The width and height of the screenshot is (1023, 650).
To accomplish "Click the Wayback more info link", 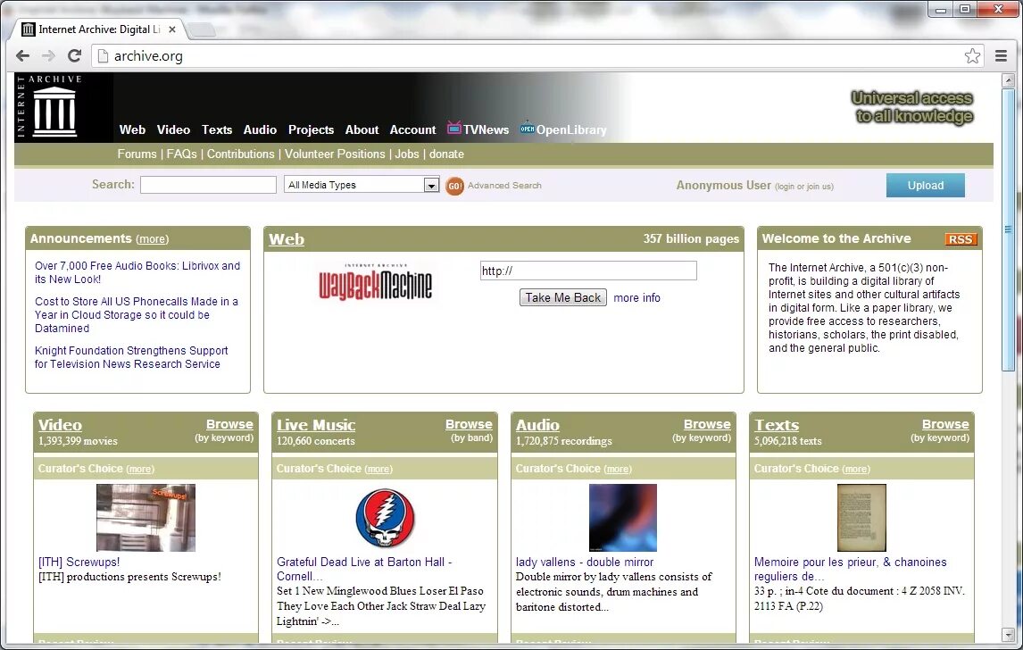I will (x=636, y=297).
